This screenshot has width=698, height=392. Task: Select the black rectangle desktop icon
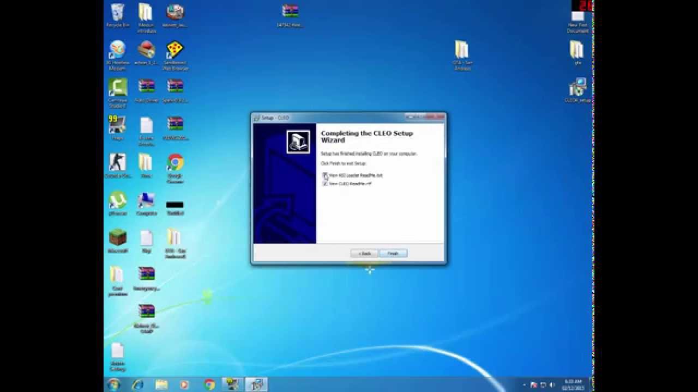point(175,207)
